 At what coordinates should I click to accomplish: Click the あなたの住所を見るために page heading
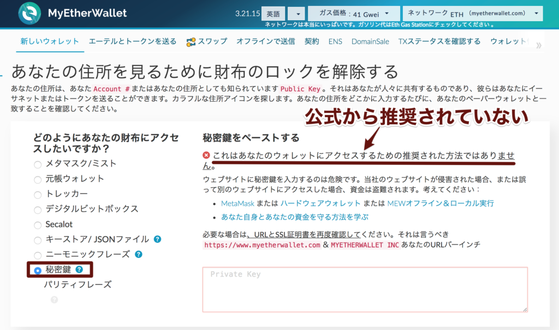[205, 72]
